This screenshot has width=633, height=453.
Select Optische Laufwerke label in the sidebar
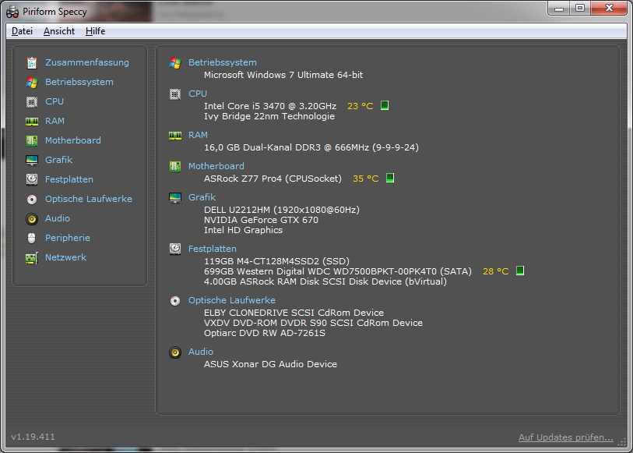coord(89,199)
